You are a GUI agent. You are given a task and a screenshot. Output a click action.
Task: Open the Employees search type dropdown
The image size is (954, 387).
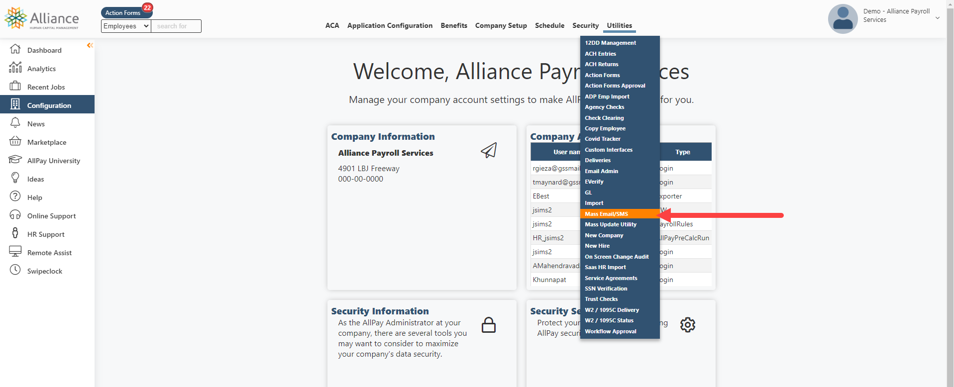pyautogui.click(x=126, y=26)
